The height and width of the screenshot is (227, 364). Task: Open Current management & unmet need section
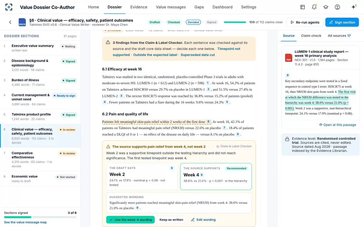click(x=40, y=99)
